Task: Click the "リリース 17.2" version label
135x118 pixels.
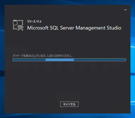Action: (x=34, y=22)
